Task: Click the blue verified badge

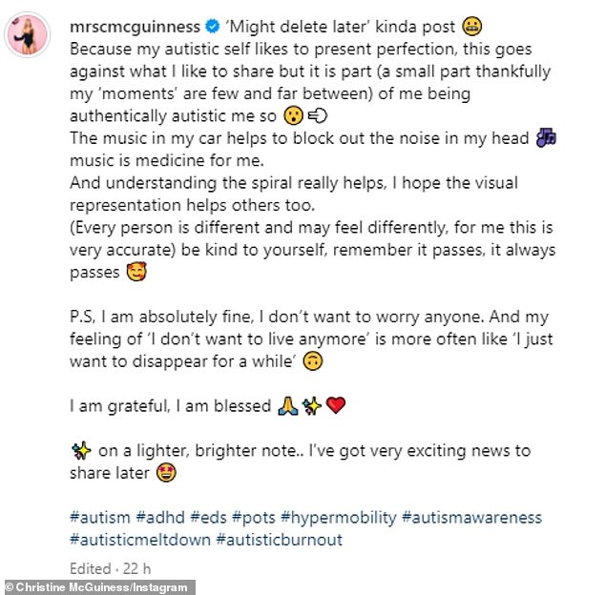Action: (x=212, y=27)
